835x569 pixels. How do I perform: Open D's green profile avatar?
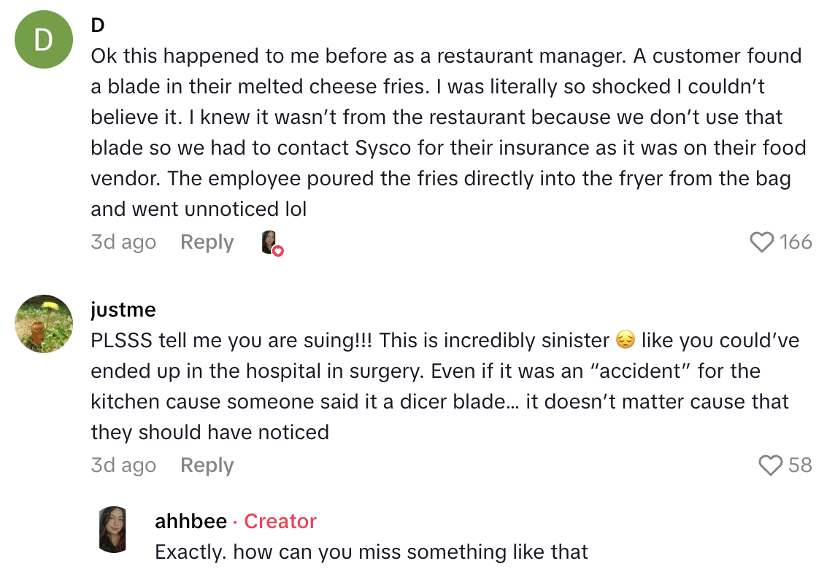coord(44,39)
